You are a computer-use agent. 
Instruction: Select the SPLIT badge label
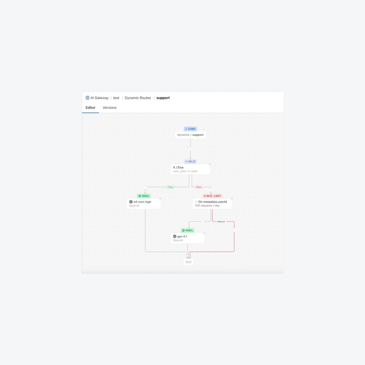[x=190, y=162]
